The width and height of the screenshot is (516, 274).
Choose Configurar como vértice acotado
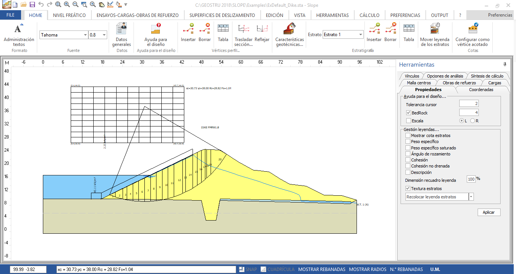(472, 35)
